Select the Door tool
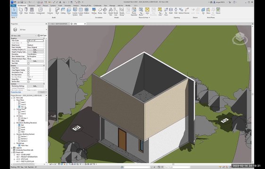Viewport: 265px width, 169px height. click(26, 11)
